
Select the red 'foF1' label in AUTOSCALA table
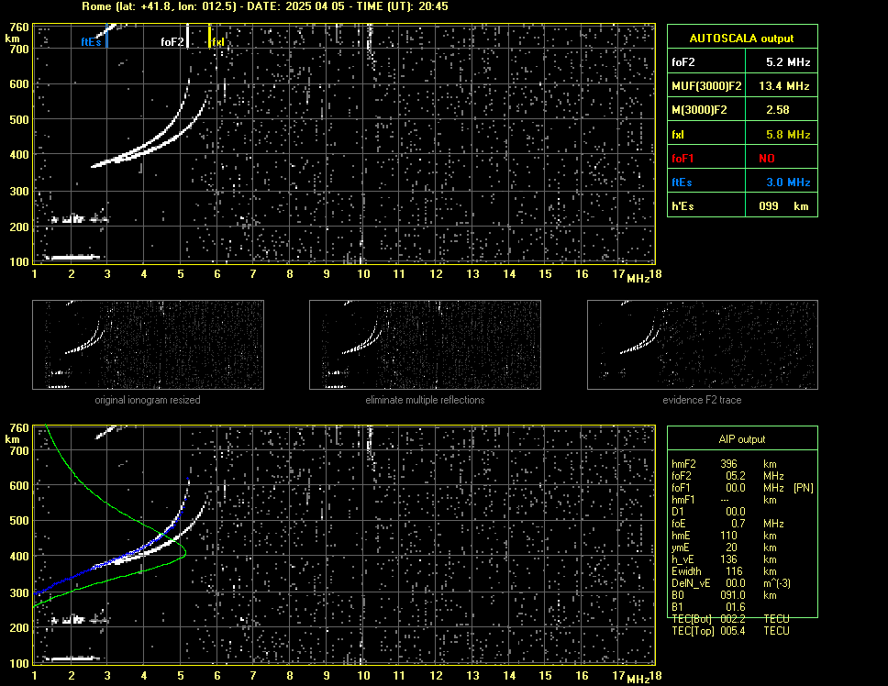[683, 159]
